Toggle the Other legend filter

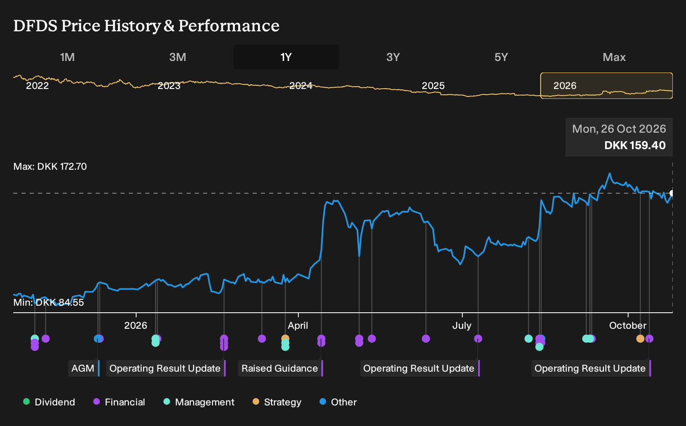pyautogui.click(x=338, y=402)
